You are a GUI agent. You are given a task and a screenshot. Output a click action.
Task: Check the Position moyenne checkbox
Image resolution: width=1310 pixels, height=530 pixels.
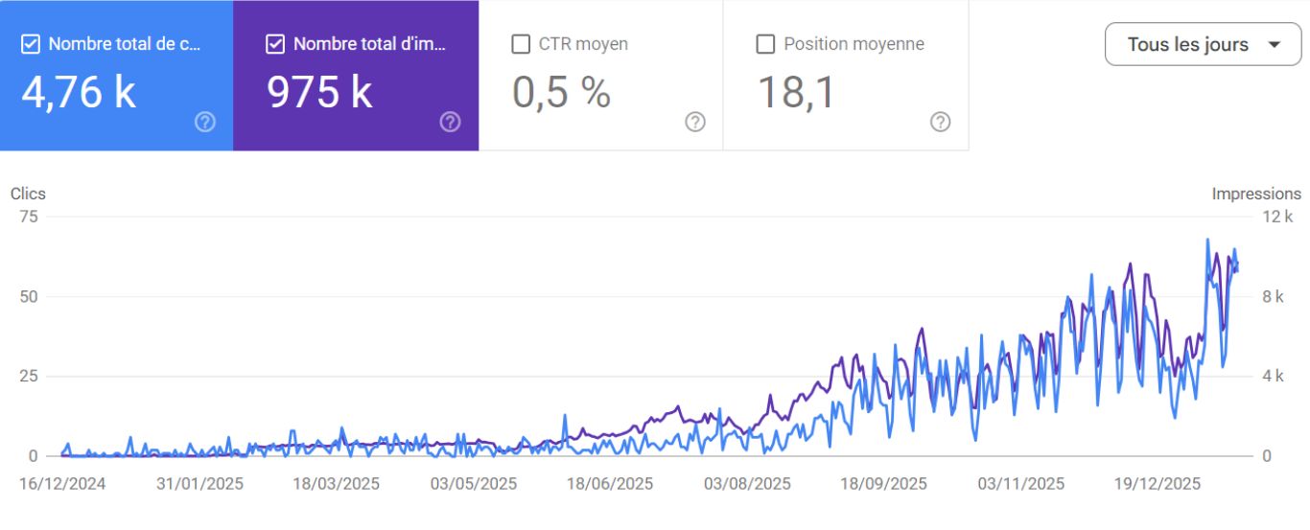766,44
